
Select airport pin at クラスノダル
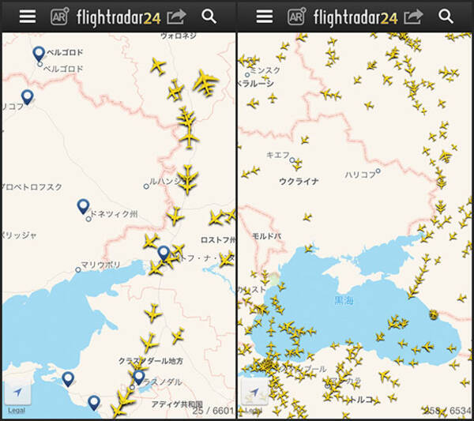[x=139, y=378]
